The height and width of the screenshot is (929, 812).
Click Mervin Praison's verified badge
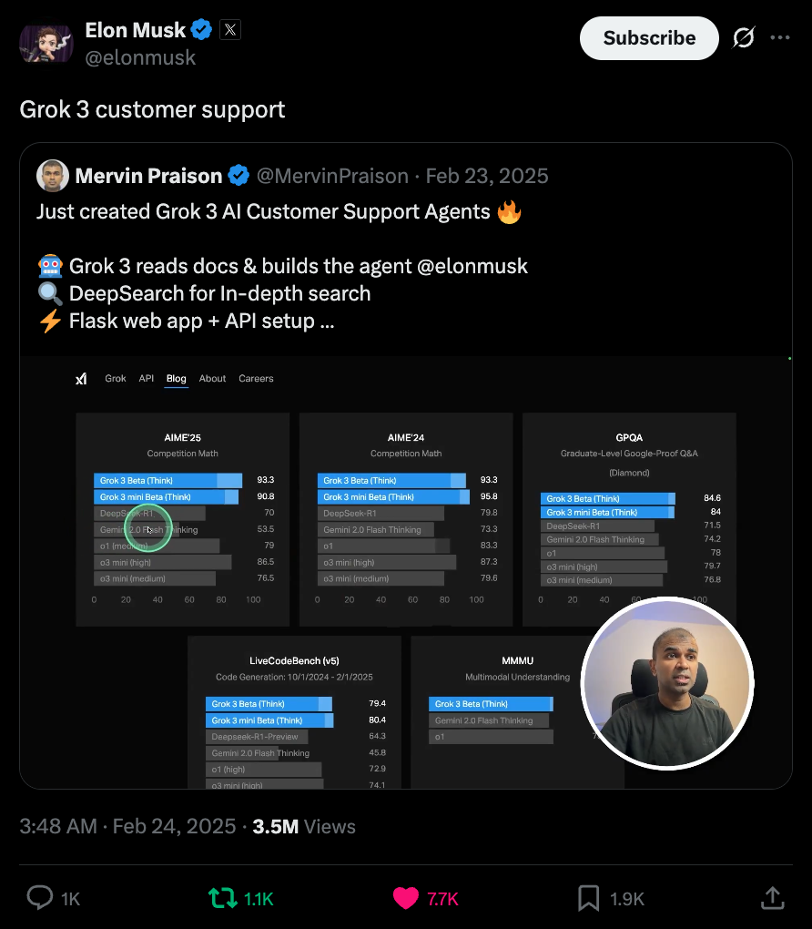[238, 175]
